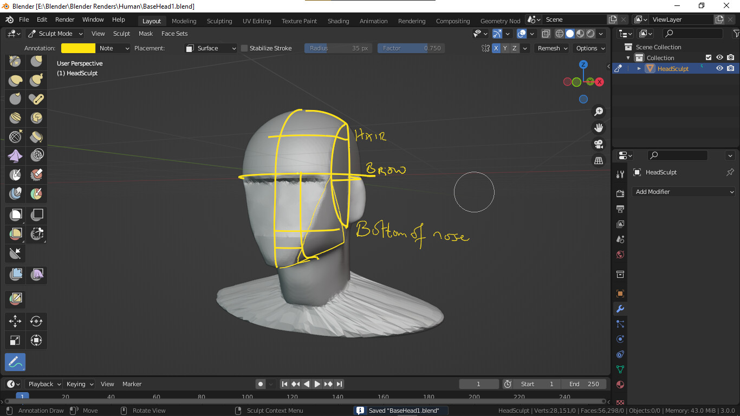740x416 pixels.
Task: Select the Annotate pen tool
Action: coord(15,362)
